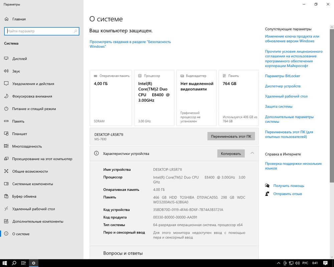Click the Получить помощь chat icon

[267, 186]
